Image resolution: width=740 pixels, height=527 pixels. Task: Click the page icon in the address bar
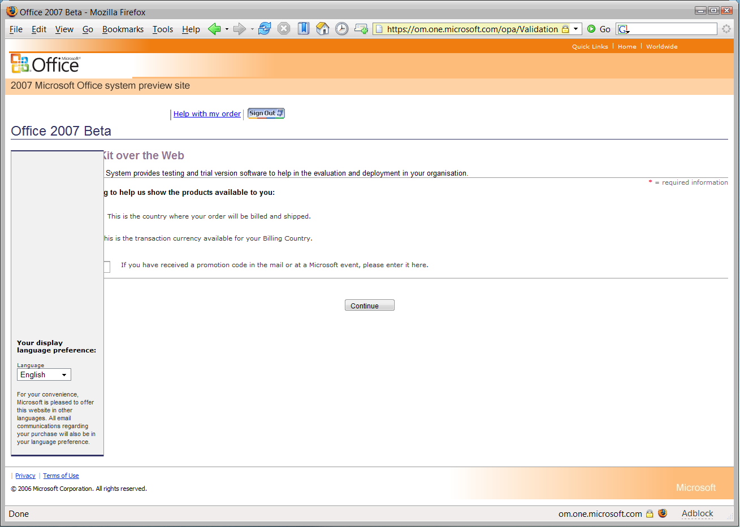pos(379,29)
